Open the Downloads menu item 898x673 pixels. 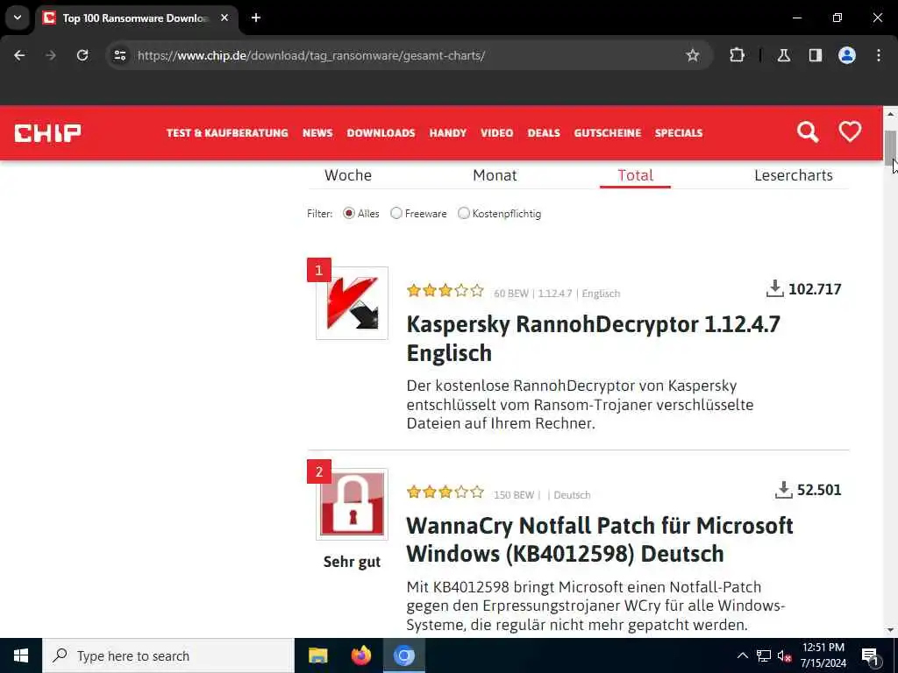tap(381, 133)
